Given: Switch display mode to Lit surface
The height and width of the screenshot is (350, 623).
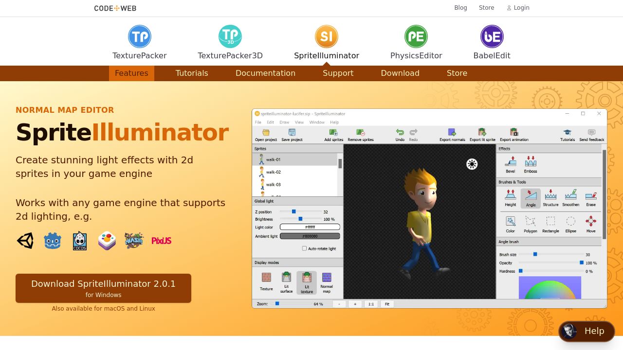Looking at the screenshot, I should pyautogui.click(x=286, y=277).
